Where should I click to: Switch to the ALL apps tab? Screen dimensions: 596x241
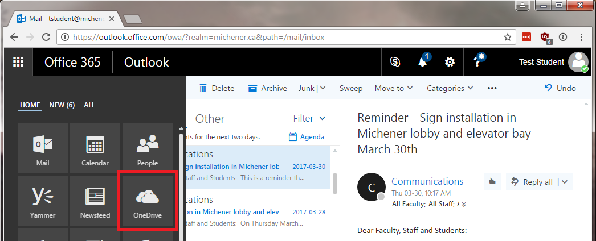click(89, 105)
